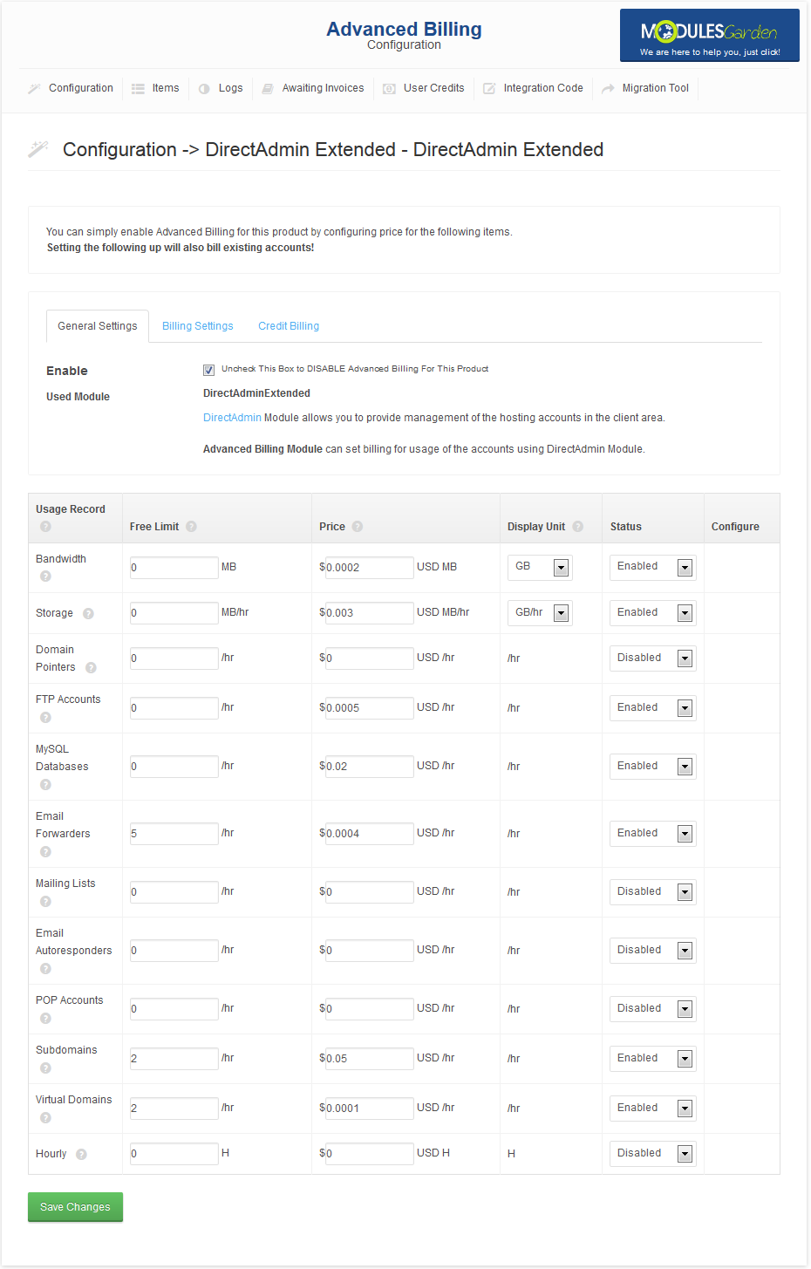Click FTP Accounts price field
This screenshot has width=811, height=1269.
[369, 708]
